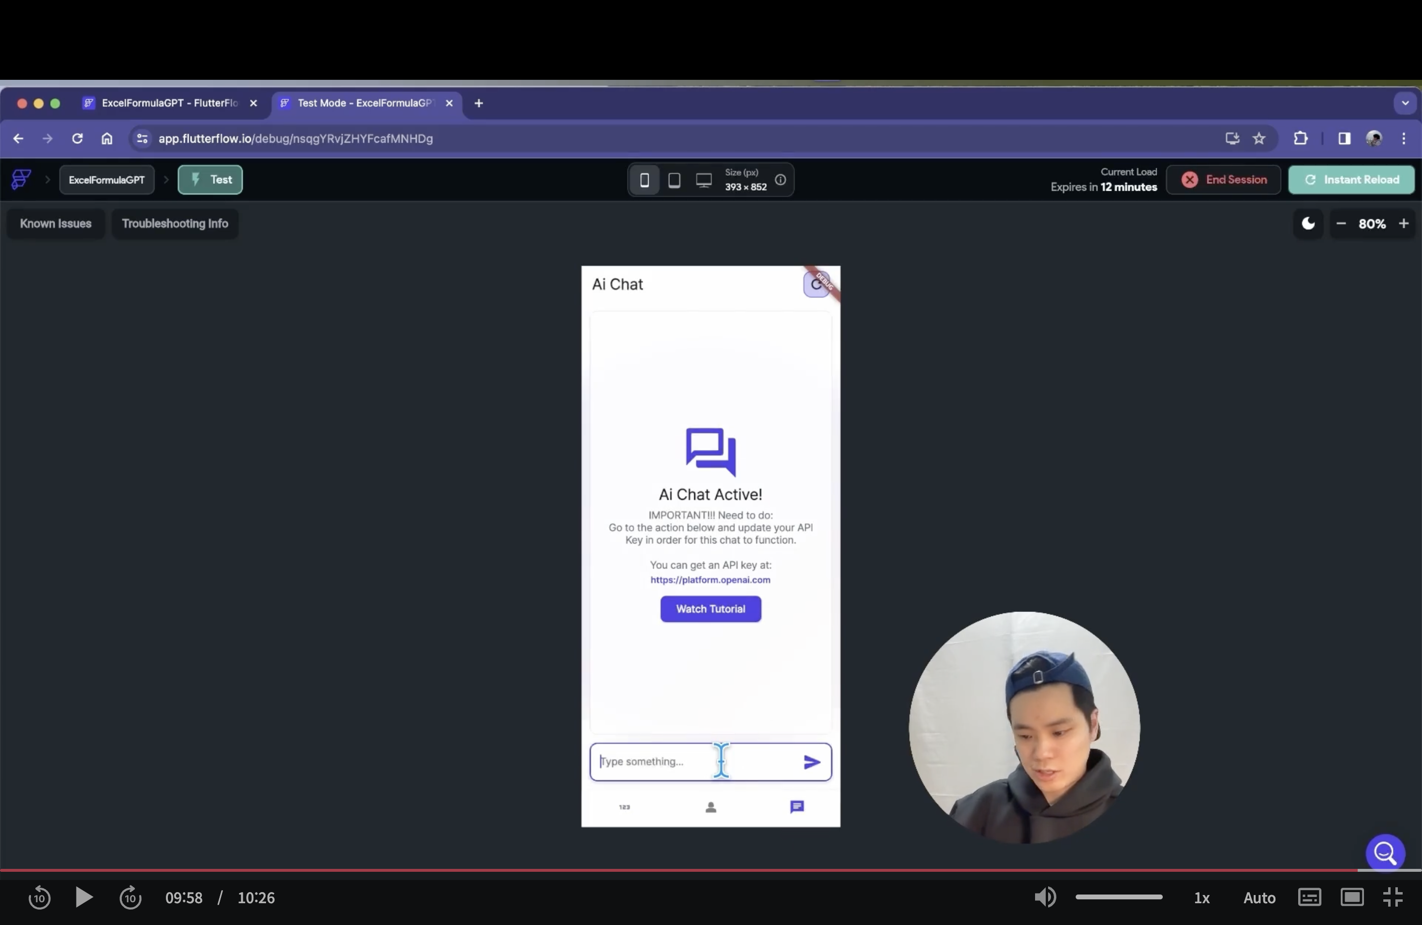Open the Chrome three-dot menu

(x=1404, y=139)
